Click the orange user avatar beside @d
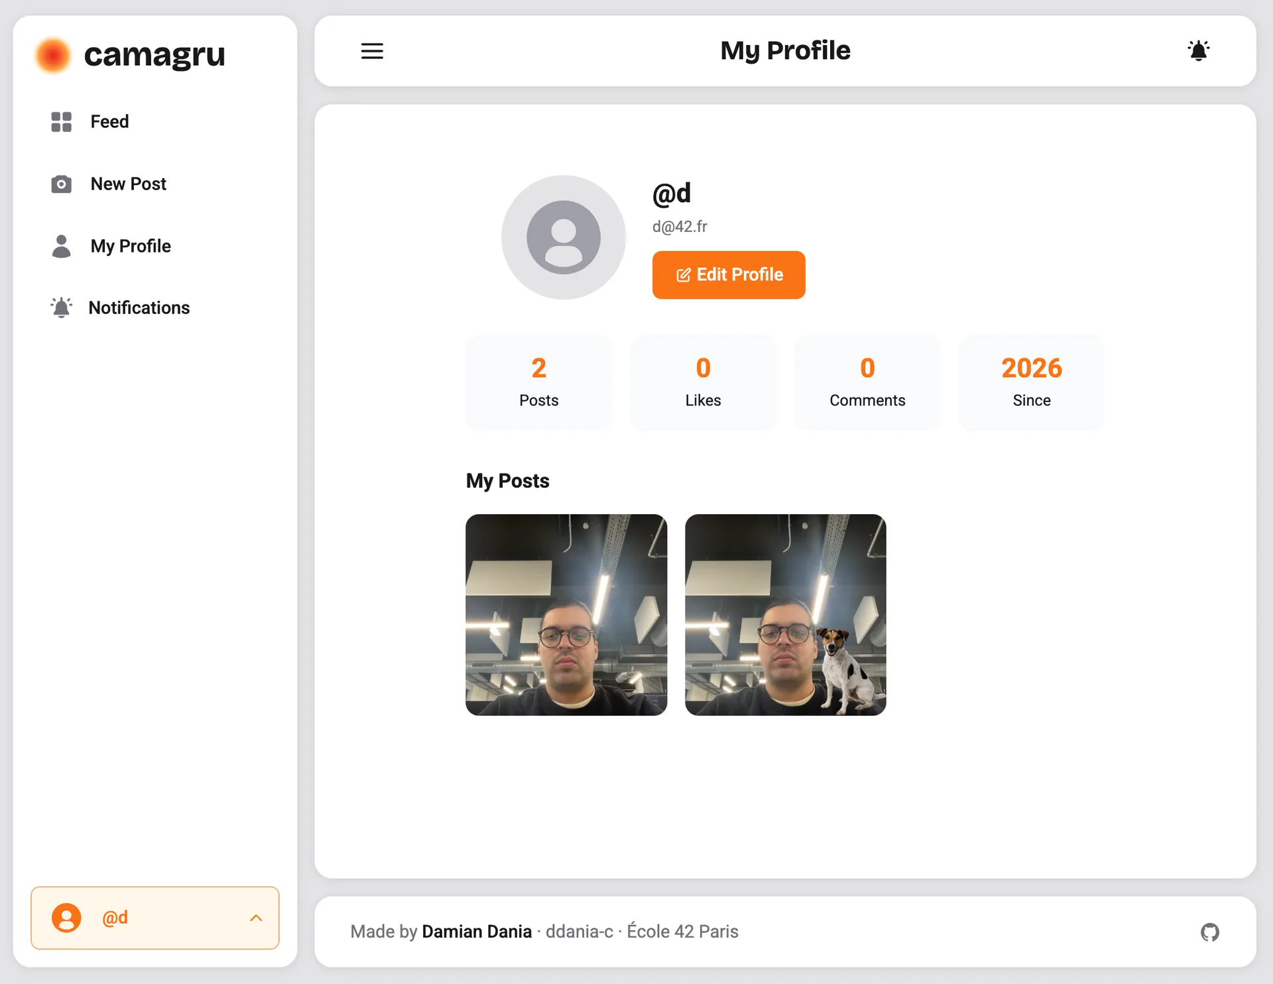Viewport: 1273px width, 984px height. coord(66,918)
